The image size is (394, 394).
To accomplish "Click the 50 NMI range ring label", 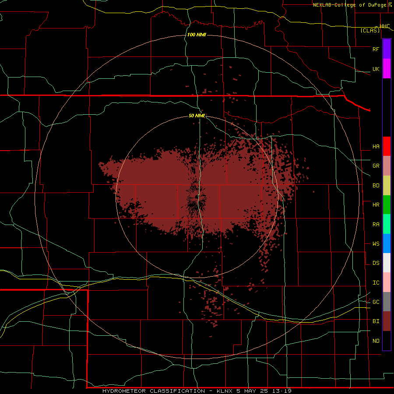I will [x=197, y=116].
